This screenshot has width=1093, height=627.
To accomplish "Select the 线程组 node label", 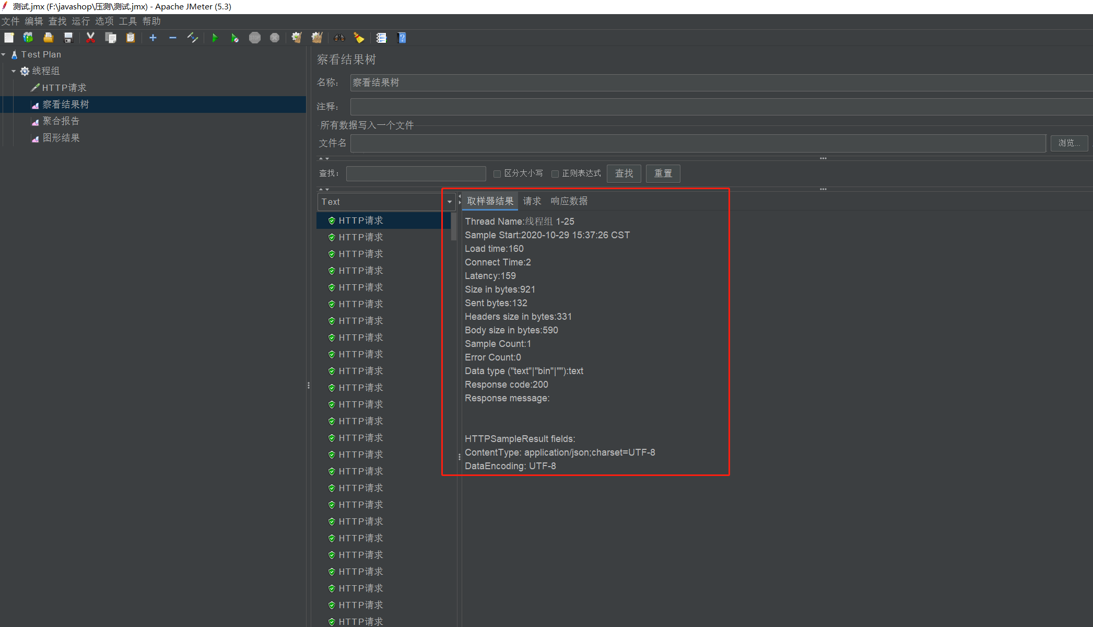I will (46, 71).
